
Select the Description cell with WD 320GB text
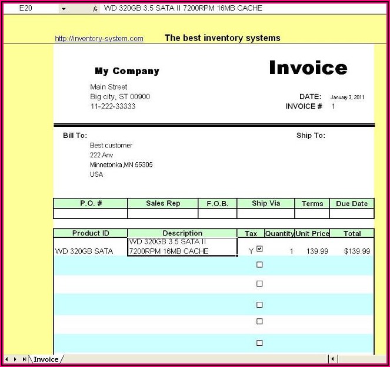pos(182,247)
